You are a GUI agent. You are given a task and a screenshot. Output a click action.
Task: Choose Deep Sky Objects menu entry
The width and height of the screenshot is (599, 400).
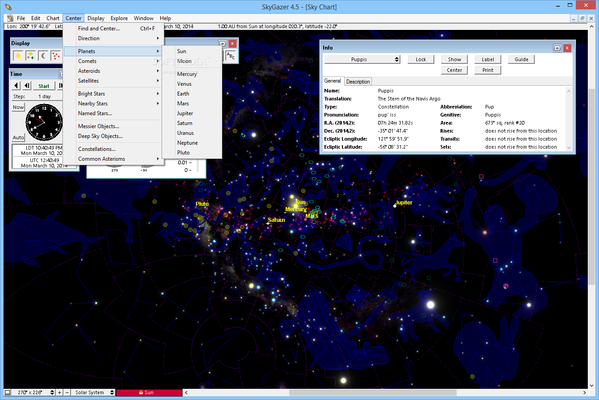tap(112, 136)
